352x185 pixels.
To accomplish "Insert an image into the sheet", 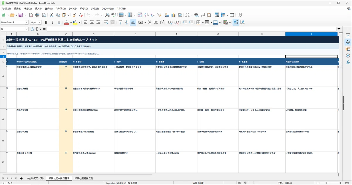I will 167,15.
